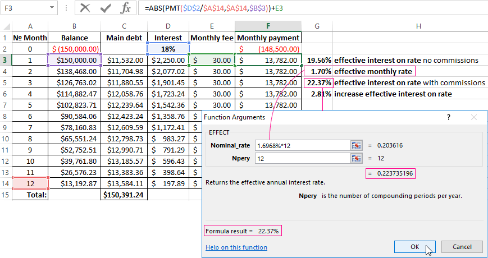The width and height of the screenshot is (488, 258).
Task: Select column C header
Action: [124, 26]
